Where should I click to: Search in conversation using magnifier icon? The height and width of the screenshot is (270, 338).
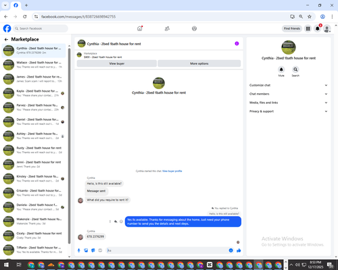[x=295, y=70]
